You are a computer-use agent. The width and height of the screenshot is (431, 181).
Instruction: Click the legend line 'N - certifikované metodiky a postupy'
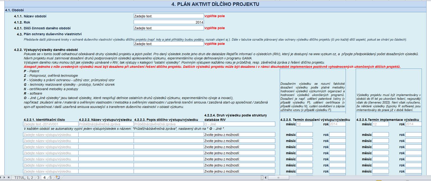click(x=51, y=89)
